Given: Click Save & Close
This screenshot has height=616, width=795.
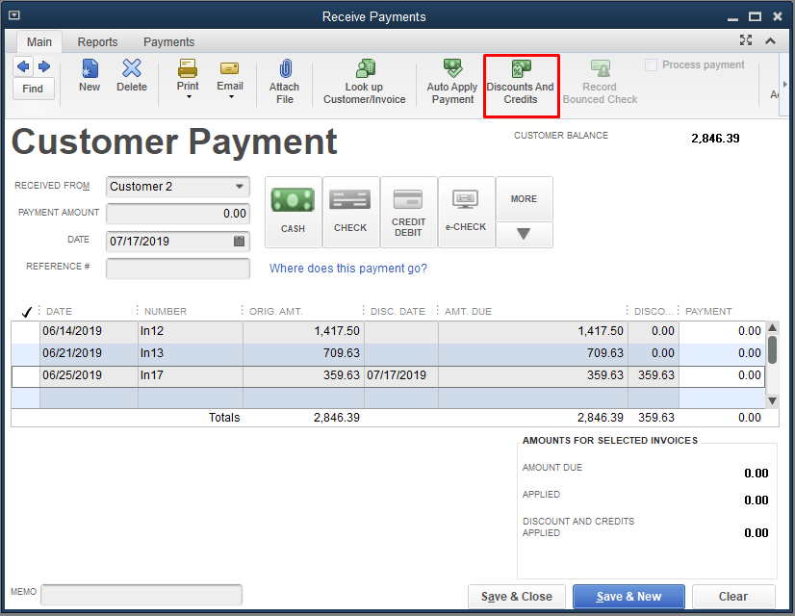Looking at the screenshot, I should [517, 597].
